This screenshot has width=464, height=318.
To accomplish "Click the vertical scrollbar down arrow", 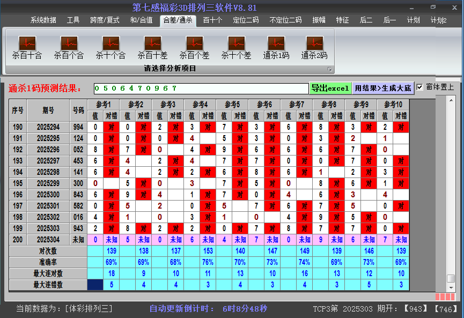I will tap(451, 287).
